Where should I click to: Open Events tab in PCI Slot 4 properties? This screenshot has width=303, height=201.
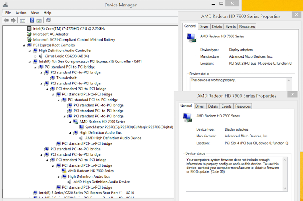pyautogui.click(x=226, y=106)
